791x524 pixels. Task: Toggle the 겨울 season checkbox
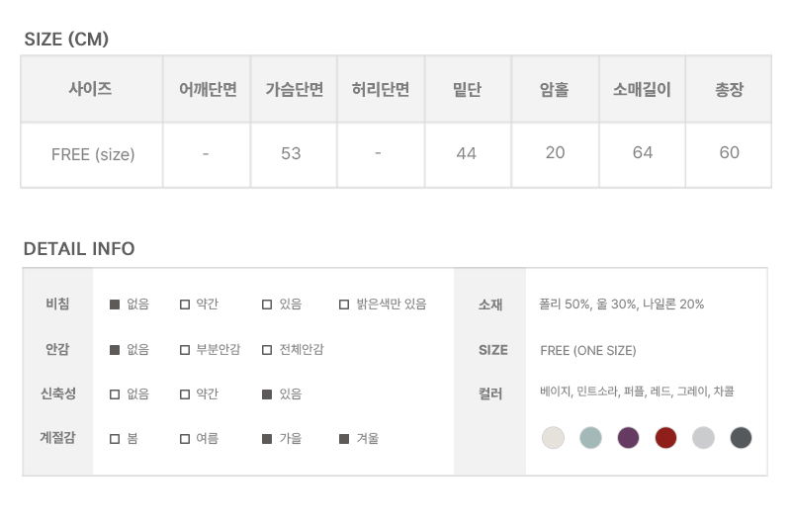344,438
